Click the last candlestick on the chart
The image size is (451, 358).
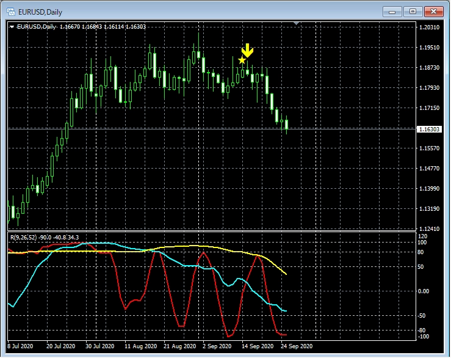pos(286,125)
